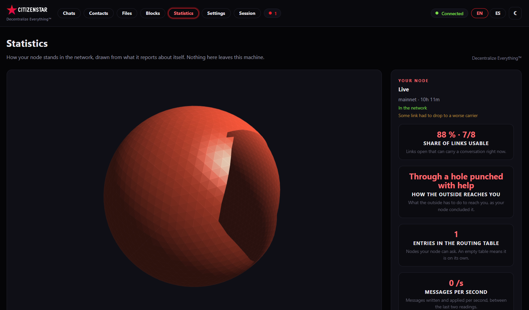Open the Settings tab

point(216,13)
